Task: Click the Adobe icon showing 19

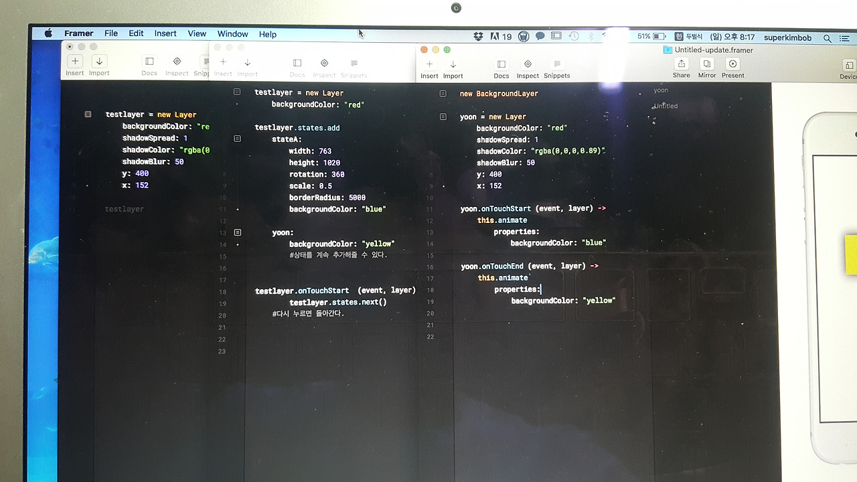Action: click(x=501, y=36)
